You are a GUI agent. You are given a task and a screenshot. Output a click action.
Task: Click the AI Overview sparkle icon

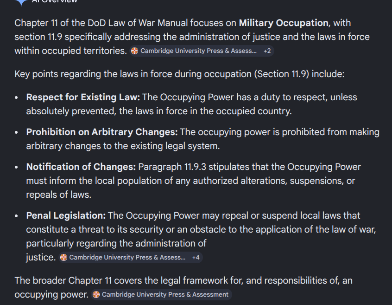coord(21,2)
